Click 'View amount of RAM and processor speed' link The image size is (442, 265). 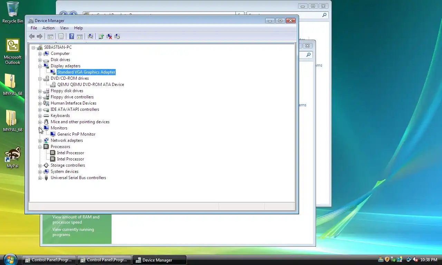76,219
